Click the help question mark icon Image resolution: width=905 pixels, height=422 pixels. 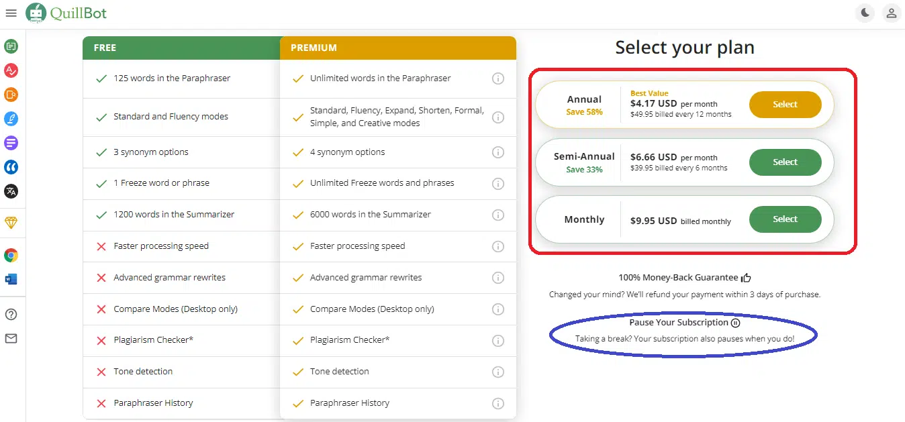click(11, 314)
